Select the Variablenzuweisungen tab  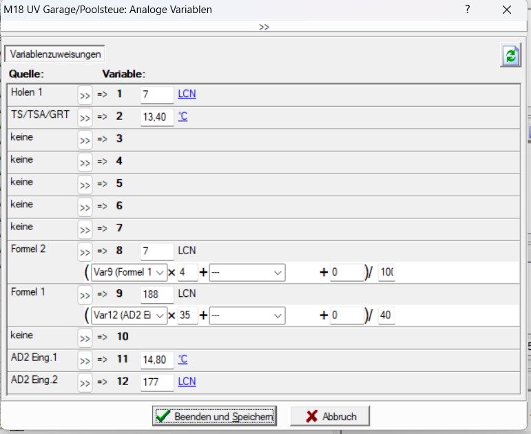pyautogui.click(x=56, y=54)
